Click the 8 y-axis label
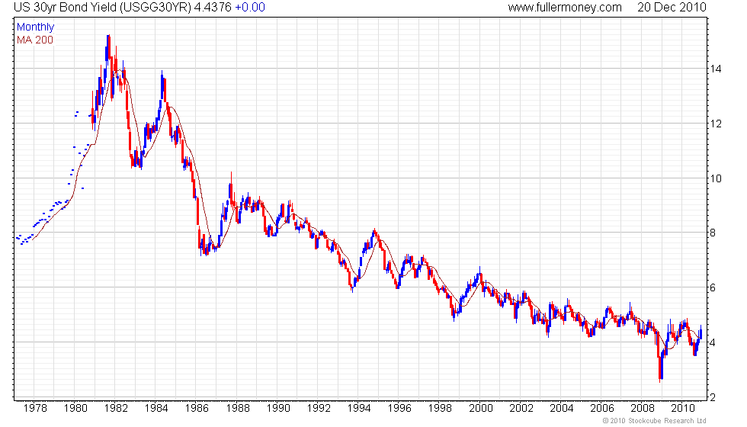Viewport: 747px width, 427px height. (x=713, y=233)
